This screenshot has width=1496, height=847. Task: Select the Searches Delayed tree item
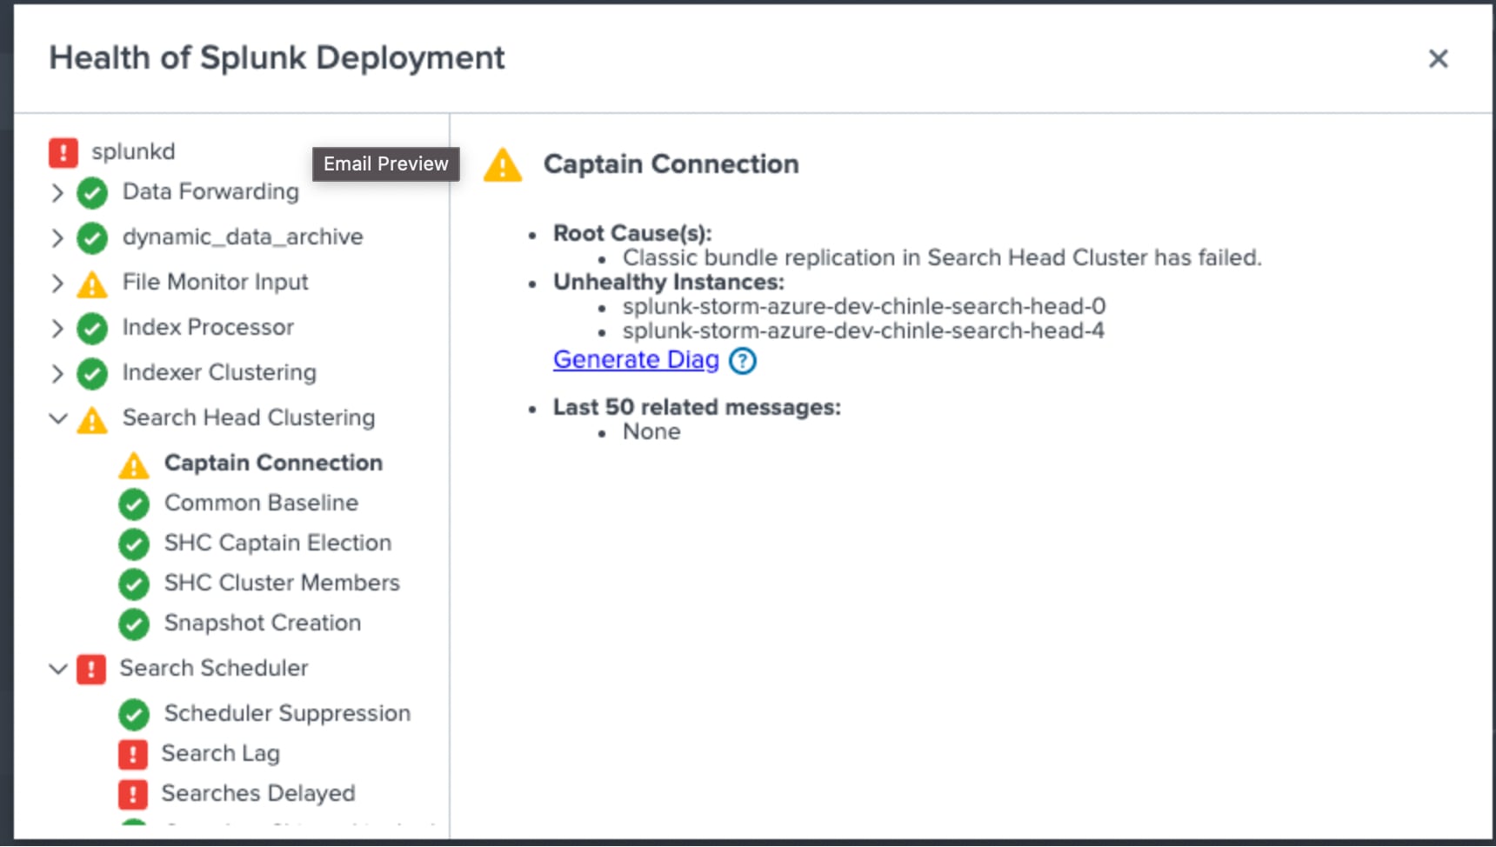[258, 793]
